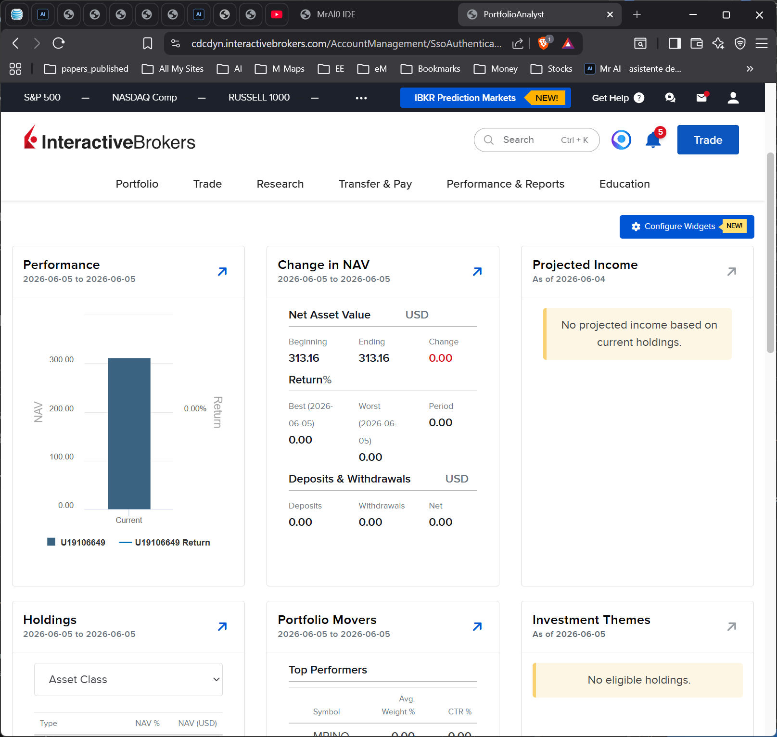
Task: Open the browser hamburger menu
Action: tap(762, 44)
